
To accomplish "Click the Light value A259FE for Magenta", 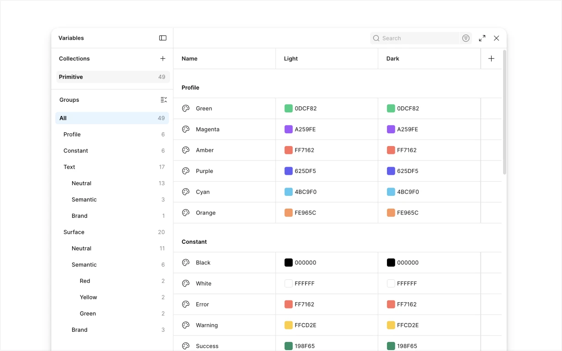I will click(305, 130).
